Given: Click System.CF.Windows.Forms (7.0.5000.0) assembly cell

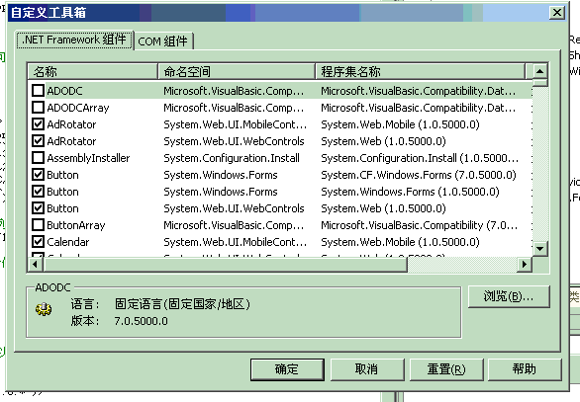Looking at the screenshot, I should coord(419,175).
